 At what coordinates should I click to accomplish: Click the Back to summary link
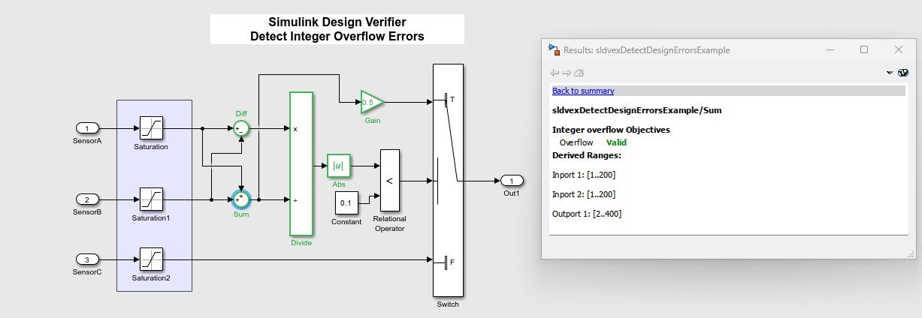click(583, 91)
